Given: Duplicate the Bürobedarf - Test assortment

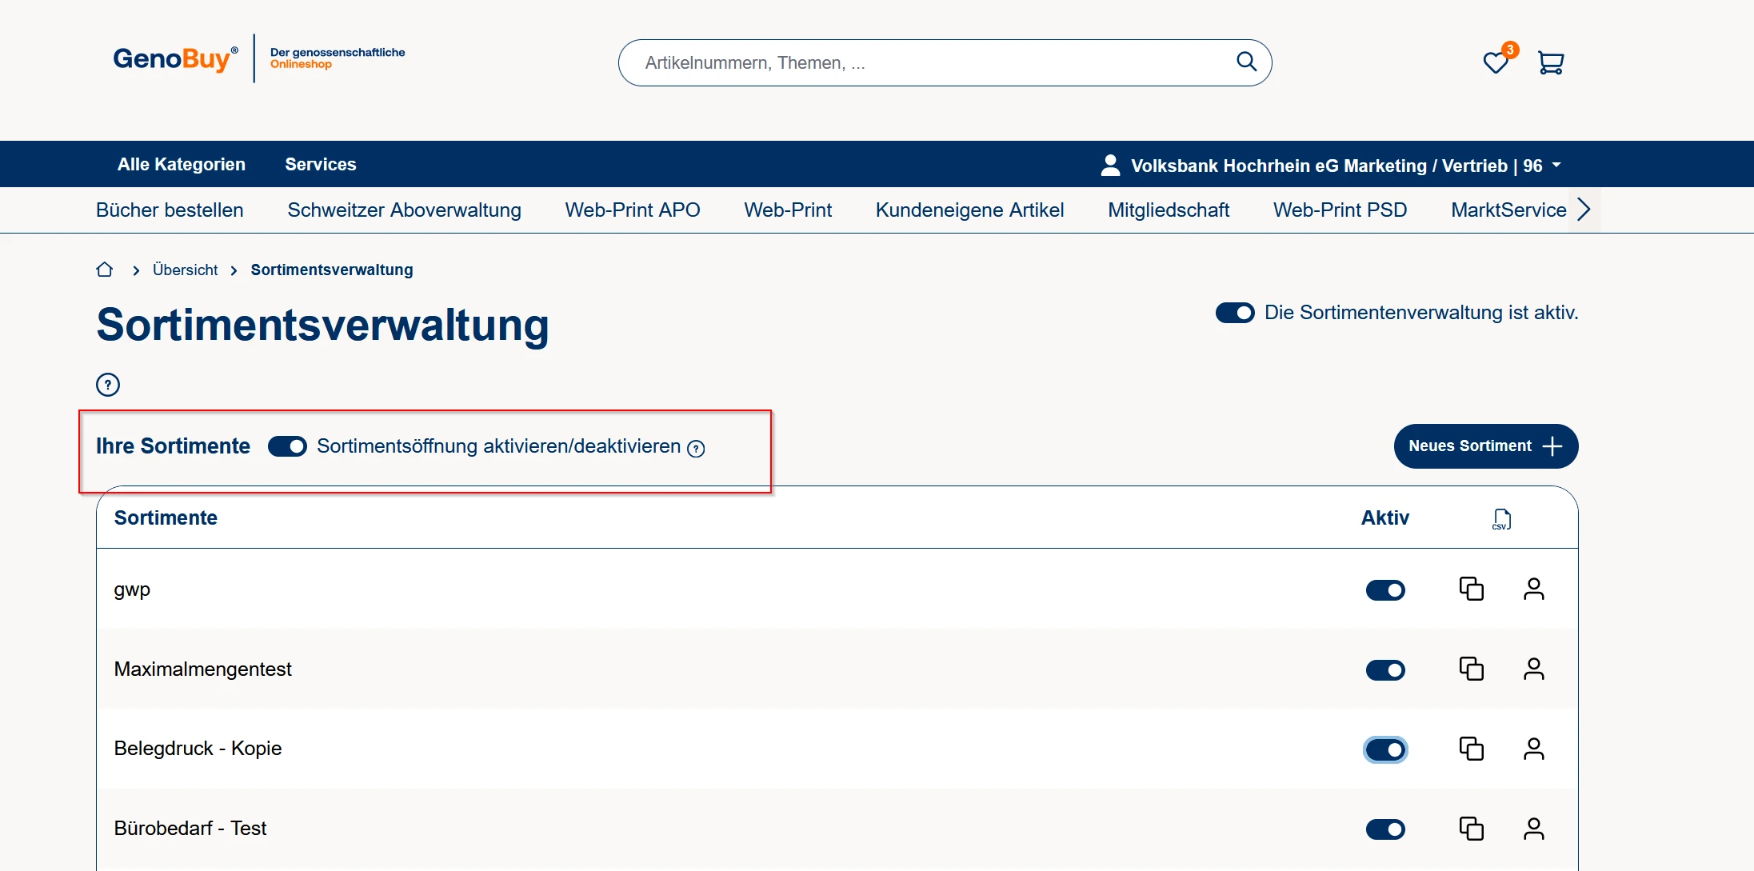Looking at the screenshot, I should tap(1471, 828).
